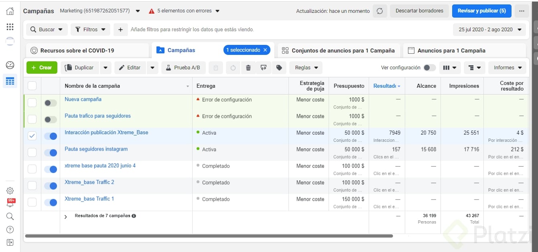Click the Prueba A/B button

tap(183, 68)
